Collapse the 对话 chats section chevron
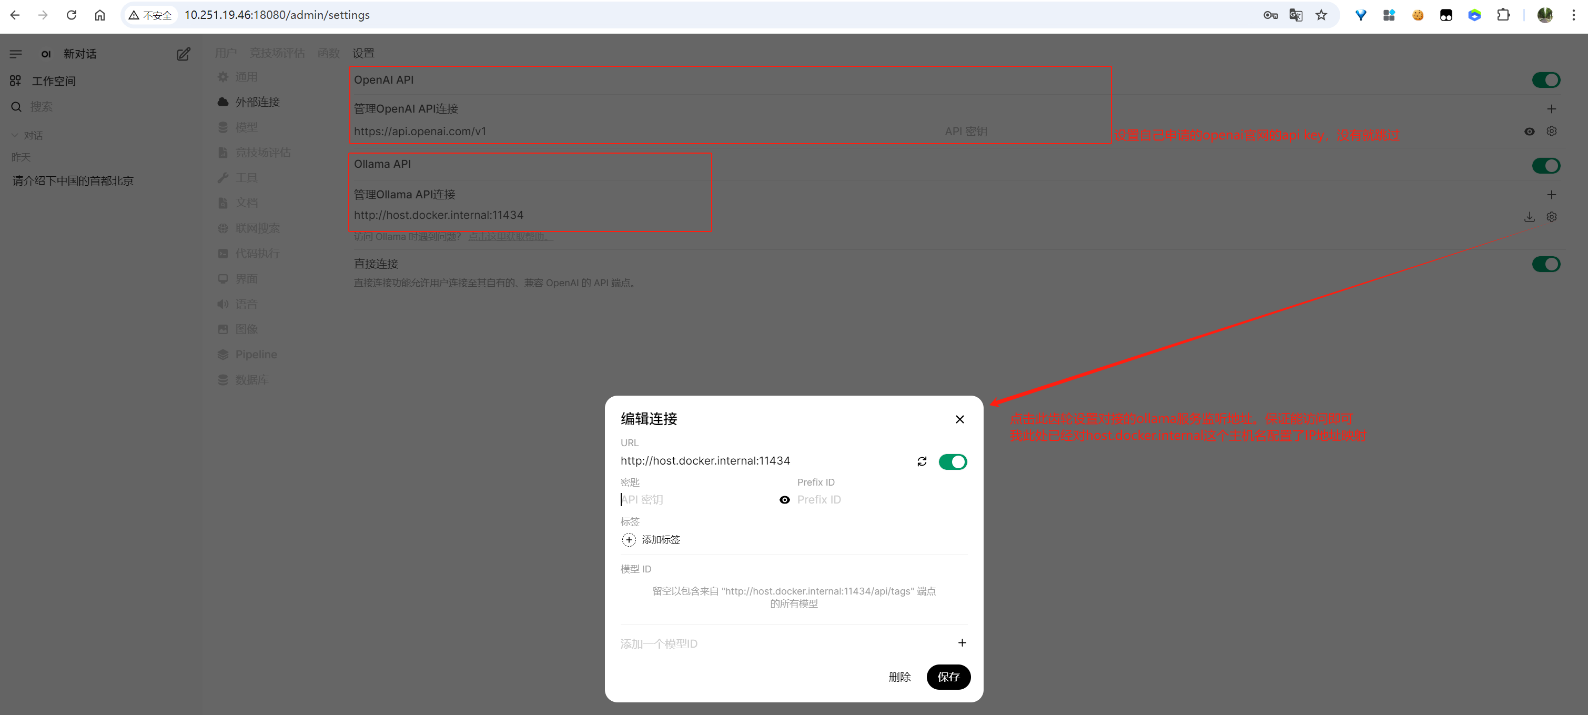 click(x=15, y=135)
